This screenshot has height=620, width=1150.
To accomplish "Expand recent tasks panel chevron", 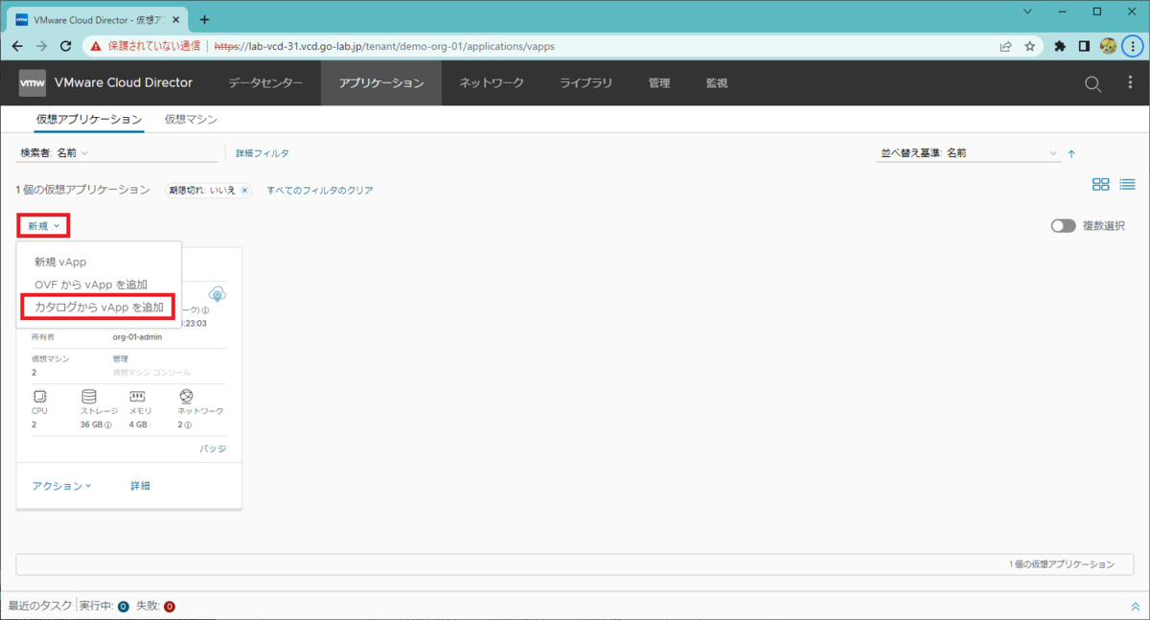I will [1136, 607].
